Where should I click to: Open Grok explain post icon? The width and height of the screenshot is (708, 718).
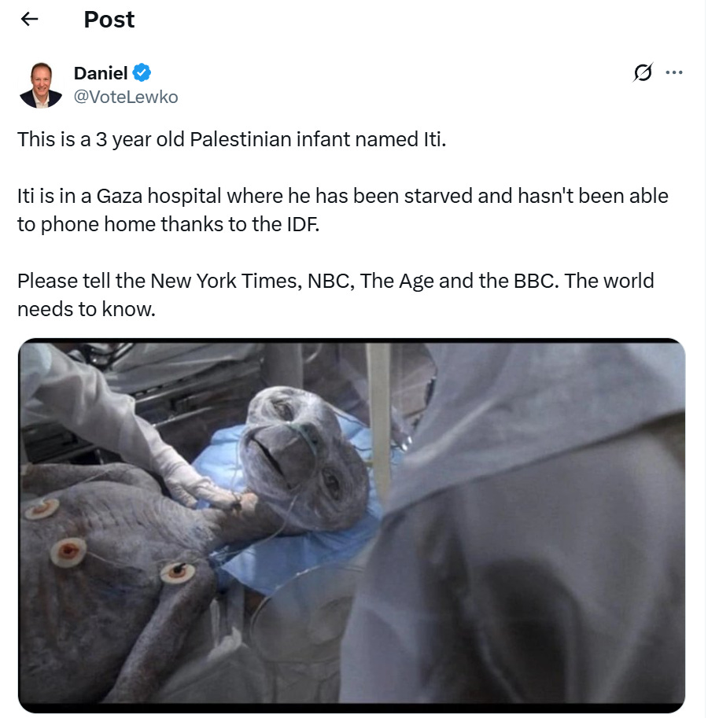643,72
